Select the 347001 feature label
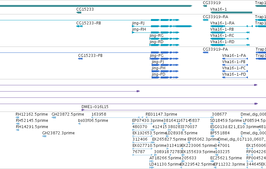The image size is (266, 169). coord(222,146)
